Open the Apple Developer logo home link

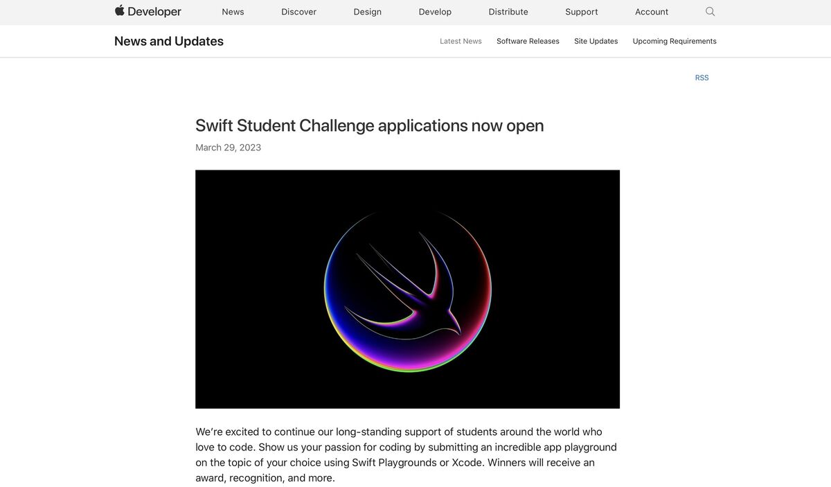coord(148,11)
